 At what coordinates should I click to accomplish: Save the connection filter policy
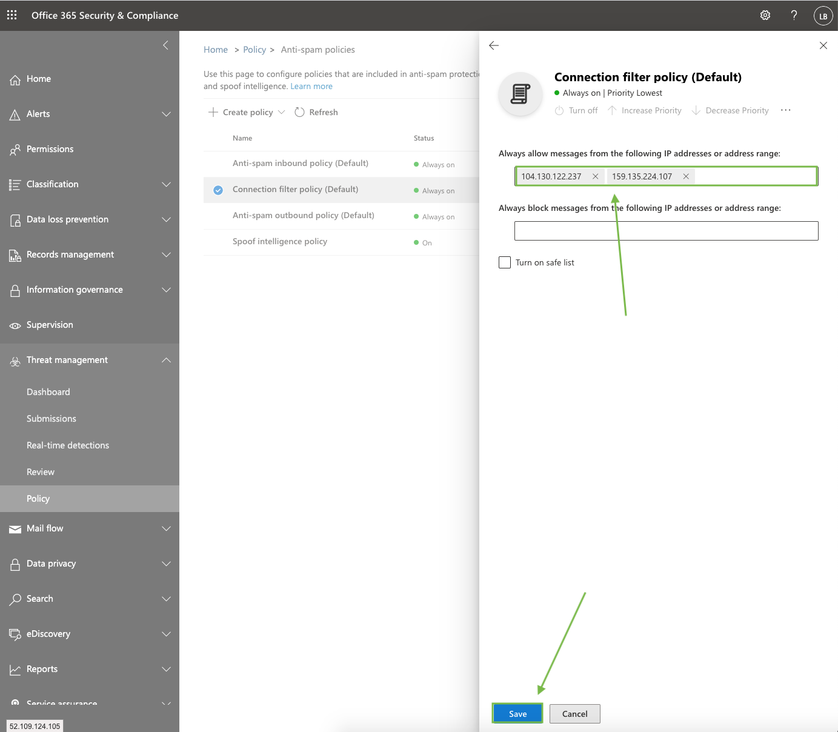[517, 714]
